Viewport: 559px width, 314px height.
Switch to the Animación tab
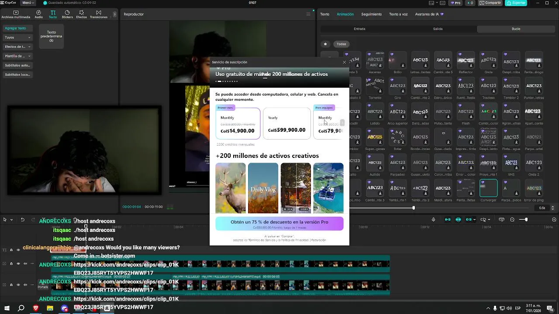[x=345, y=14]
